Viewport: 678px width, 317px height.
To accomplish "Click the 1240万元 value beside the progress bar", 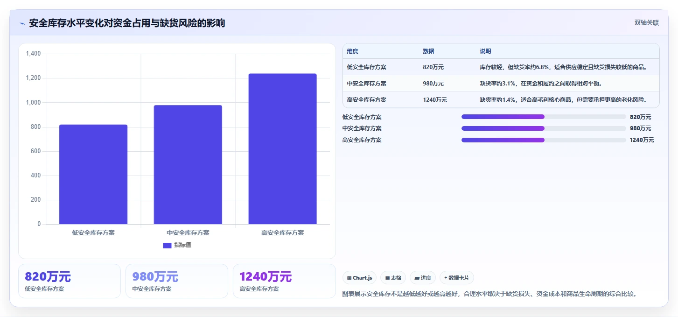I will coord(642,140).
